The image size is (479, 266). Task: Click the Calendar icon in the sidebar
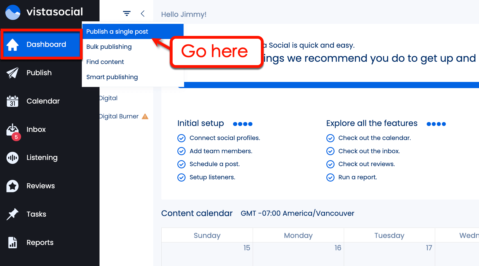click(13, 101)
